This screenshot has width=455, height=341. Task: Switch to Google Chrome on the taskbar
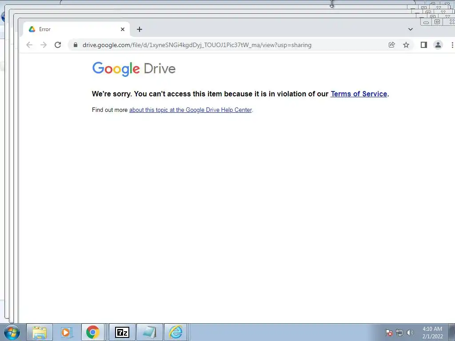(92, 332)
